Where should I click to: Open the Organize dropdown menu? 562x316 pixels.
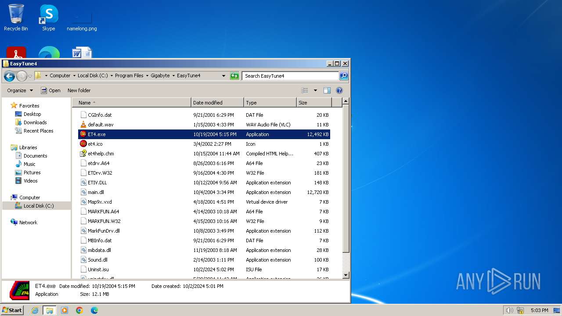point(20,90)
